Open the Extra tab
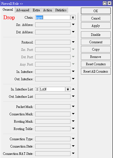 pyautogui.click(x=36, y=10)
